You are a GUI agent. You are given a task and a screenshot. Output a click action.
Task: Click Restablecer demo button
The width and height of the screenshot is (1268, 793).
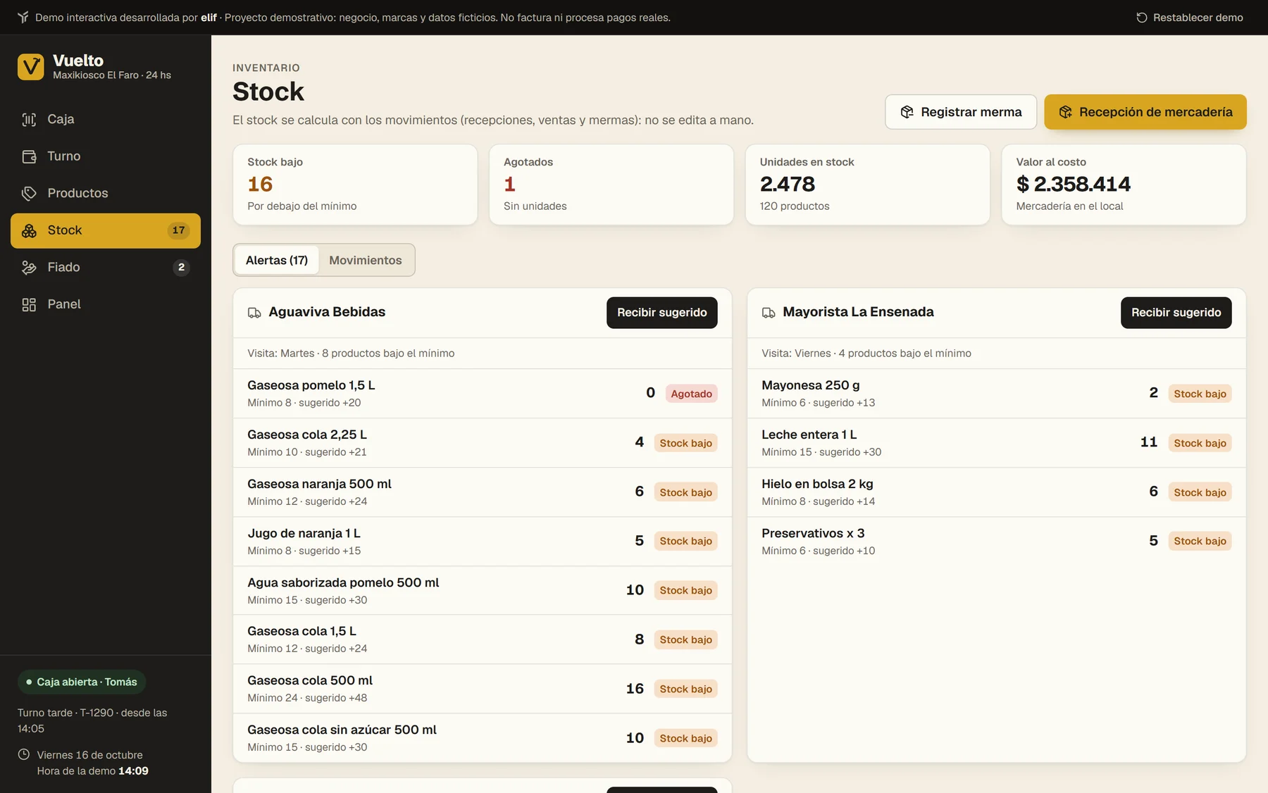click(x=1190, y=18)
